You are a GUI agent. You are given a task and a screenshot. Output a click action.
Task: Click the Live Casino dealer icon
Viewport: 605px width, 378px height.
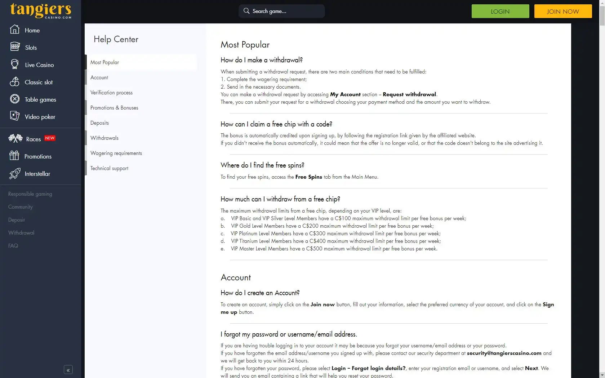pos(15,64)
